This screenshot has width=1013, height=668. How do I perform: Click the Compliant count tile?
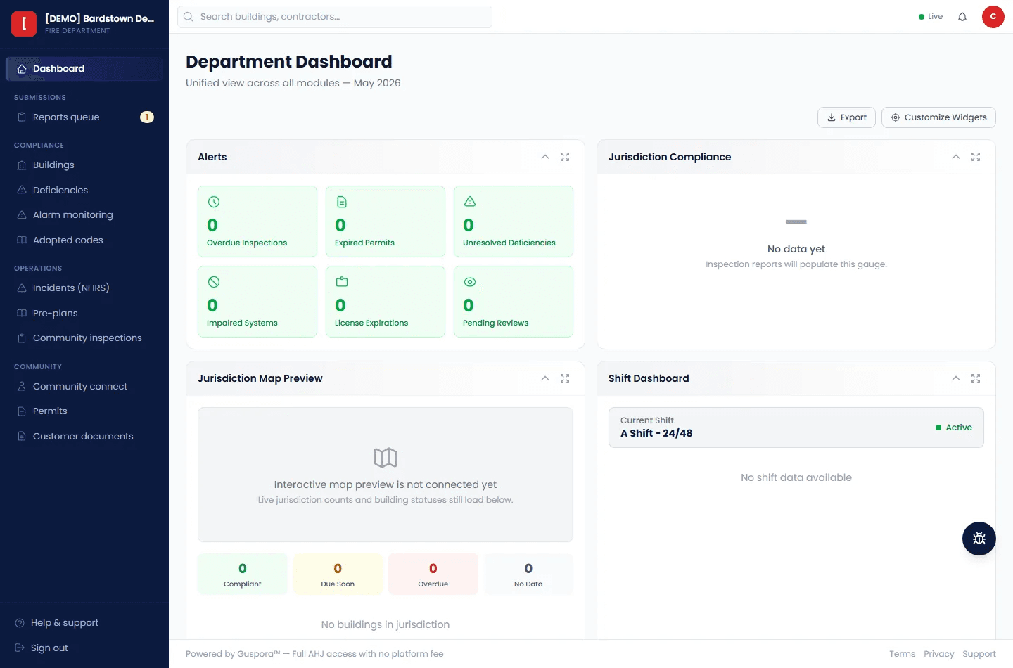(243, 574)
